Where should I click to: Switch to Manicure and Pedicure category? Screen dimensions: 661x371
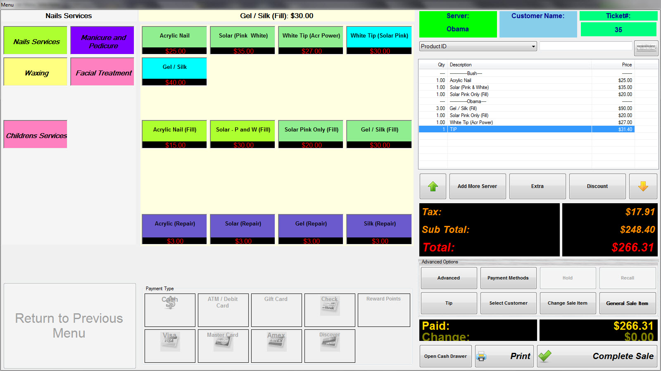pos(102,40)
